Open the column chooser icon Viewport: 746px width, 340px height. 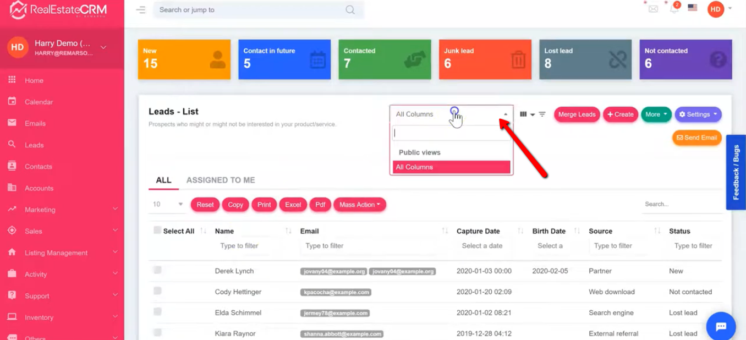tap(526, 114)
